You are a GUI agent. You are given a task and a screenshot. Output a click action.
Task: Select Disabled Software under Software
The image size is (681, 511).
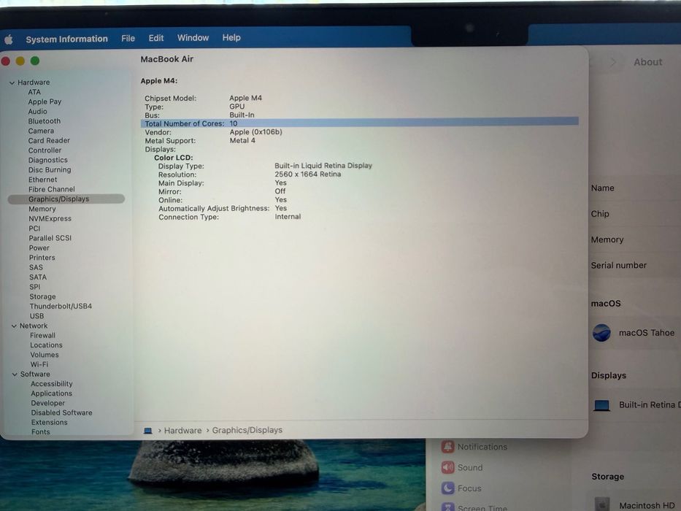point(61,412)
